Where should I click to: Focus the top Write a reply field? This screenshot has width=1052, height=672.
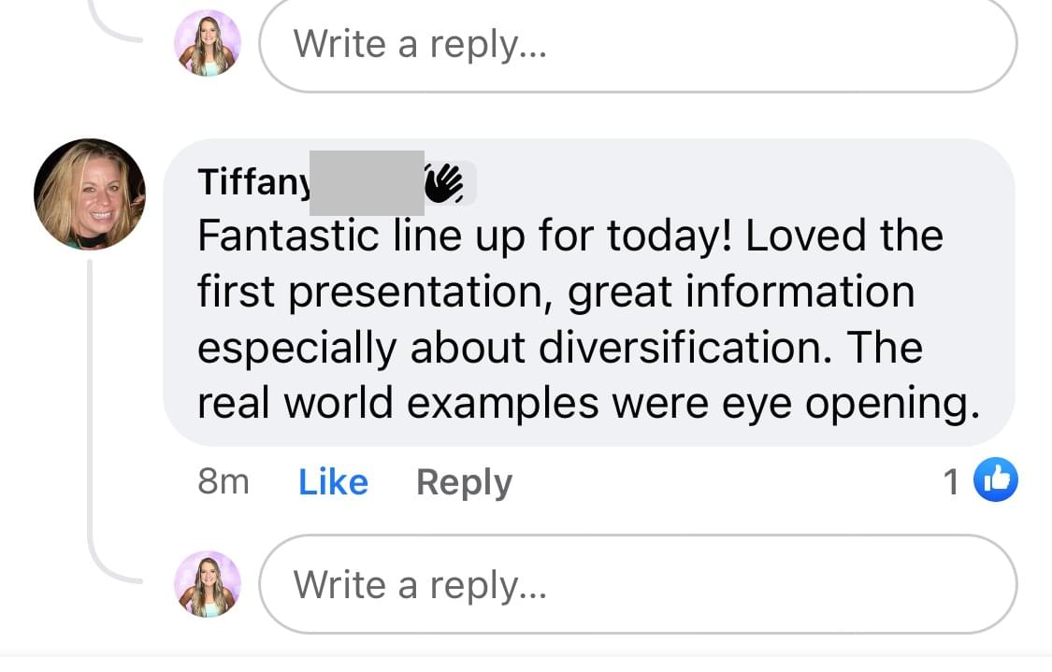[x=638, y=44]
